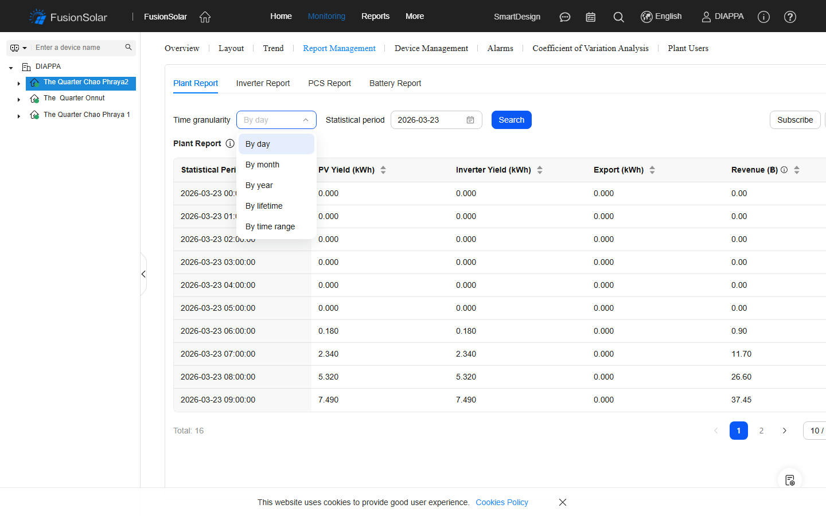Go to page 2 of results
The width and height of the screenshot is (826, 516).
point(761,431)
